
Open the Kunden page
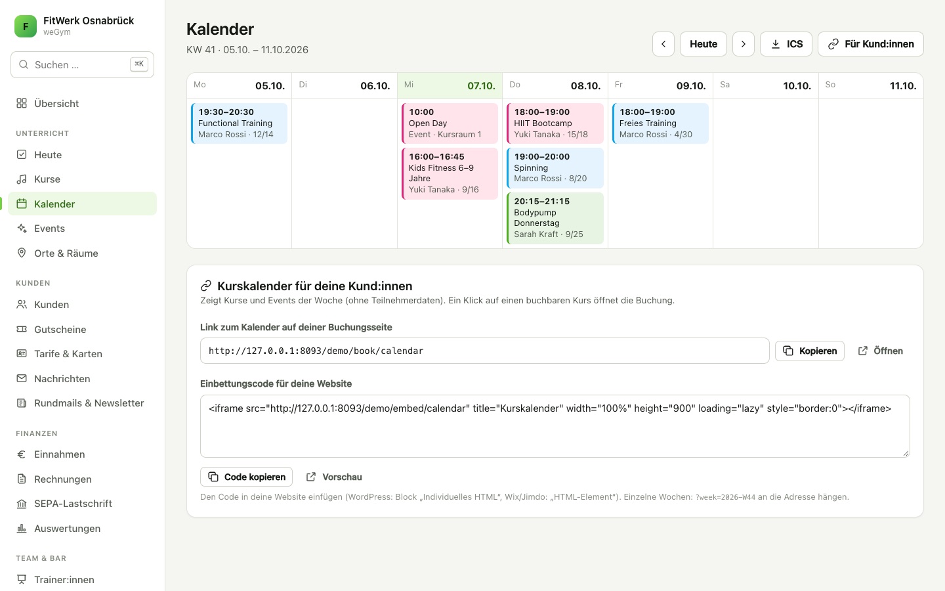(x=82, y=304)
